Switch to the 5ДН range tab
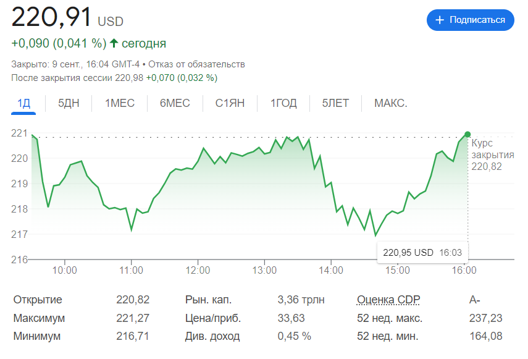 pyautogui.click(x=69, y=103)
